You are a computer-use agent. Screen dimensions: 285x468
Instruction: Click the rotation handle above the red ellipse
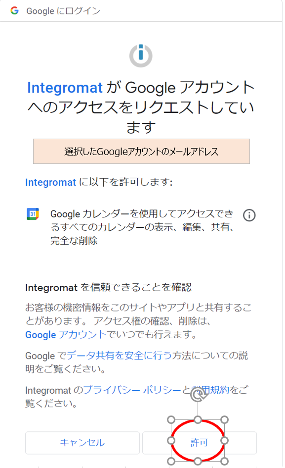point(198,395)
